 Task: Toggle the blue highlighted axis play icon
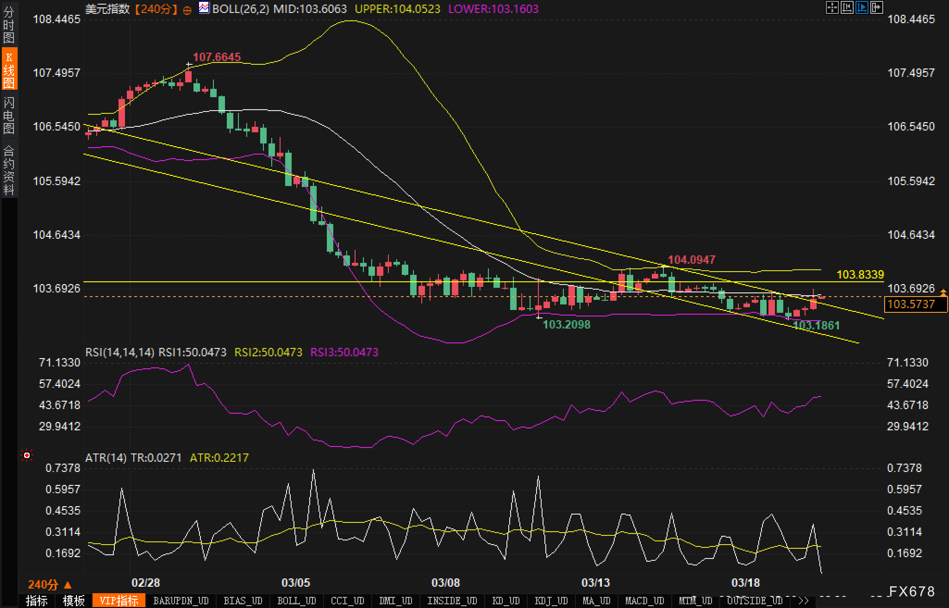point(862,7)
